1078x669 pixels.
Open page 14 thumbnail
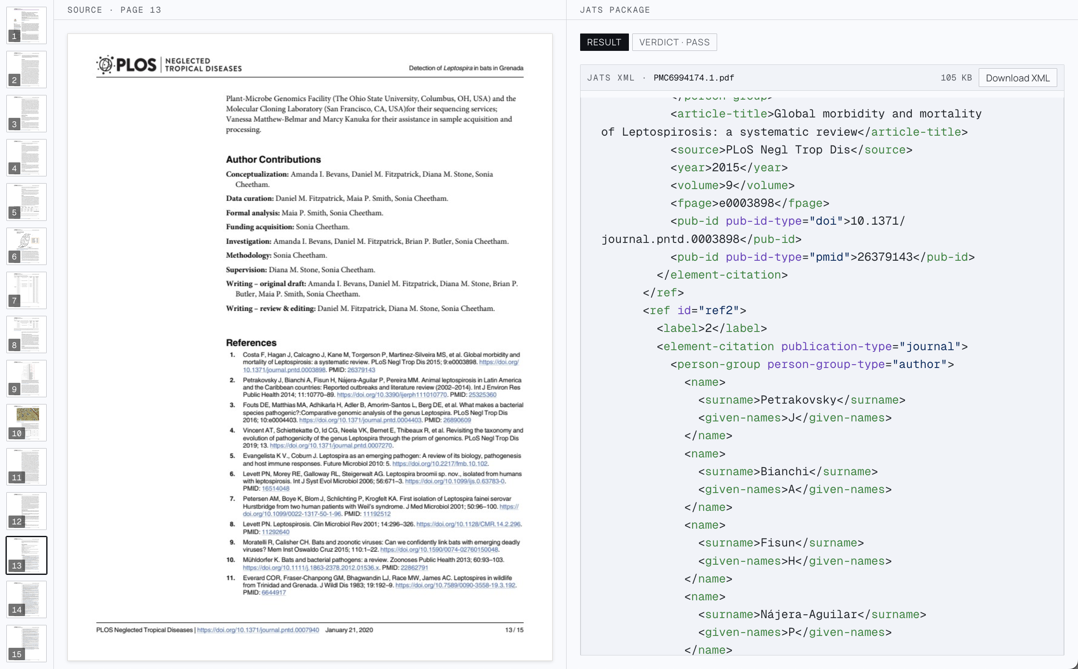27,599
